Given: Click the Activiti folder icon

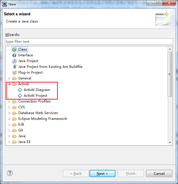Looking at the screenshot, I should [x=14, y=84].
